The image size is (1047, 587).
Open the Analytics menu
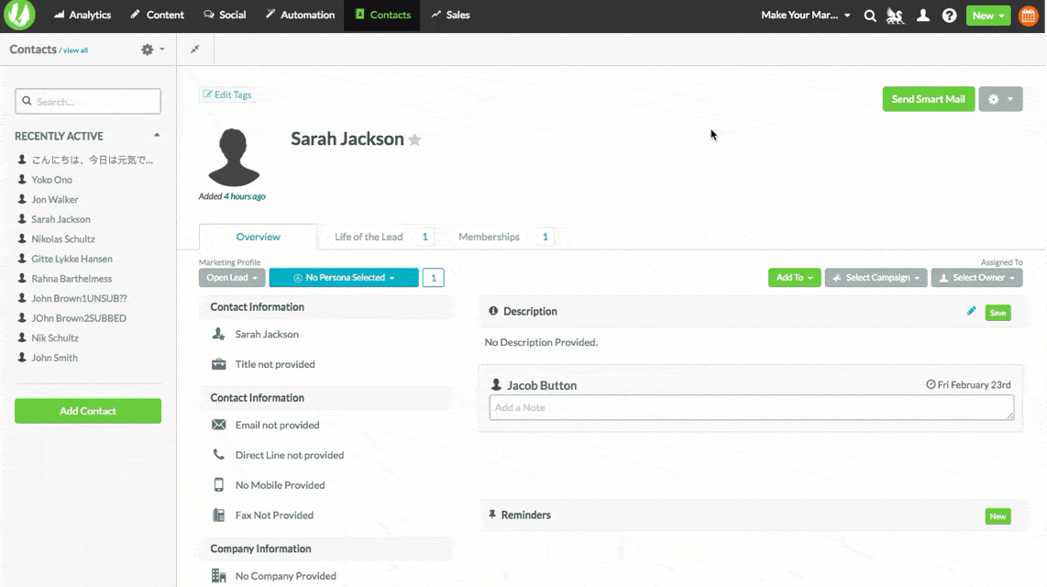[x=83, y=15]
